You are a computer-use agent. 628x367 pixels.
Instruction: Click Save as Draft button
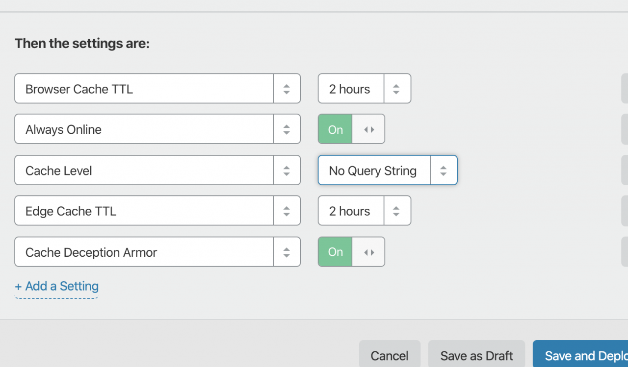coord(476,355)
